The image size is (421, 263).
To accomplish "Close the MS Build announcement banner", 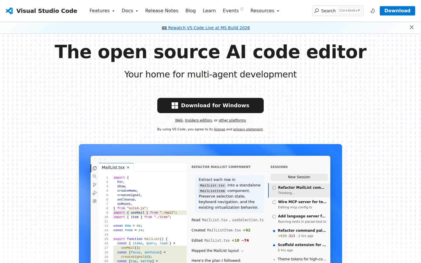I will [x=412, y=27].
